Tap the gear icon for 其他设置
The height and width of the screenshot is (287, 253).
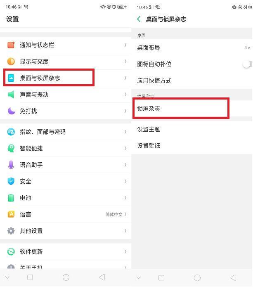coord(11,231)
